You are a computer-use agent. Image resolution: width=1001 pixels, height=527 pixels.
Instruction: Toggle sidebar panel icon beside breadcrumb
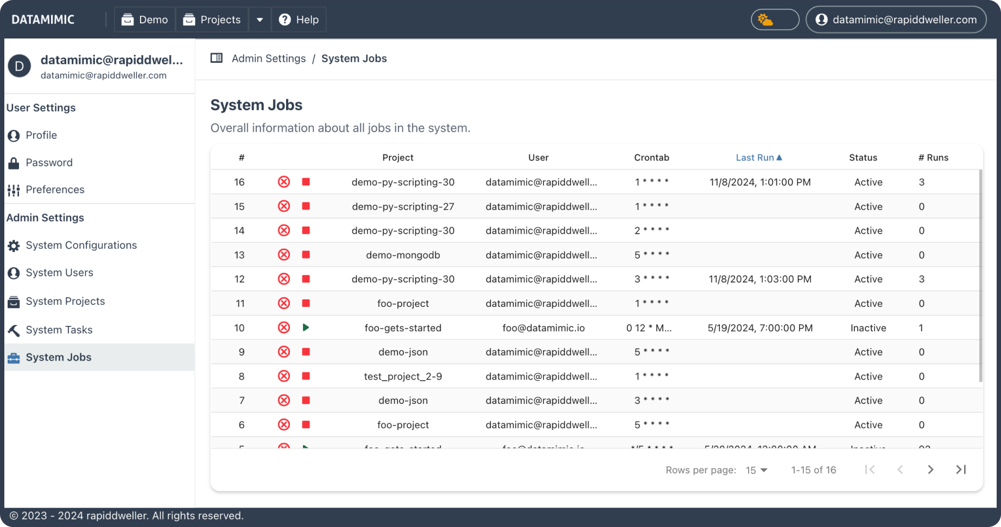click(217, 58)
